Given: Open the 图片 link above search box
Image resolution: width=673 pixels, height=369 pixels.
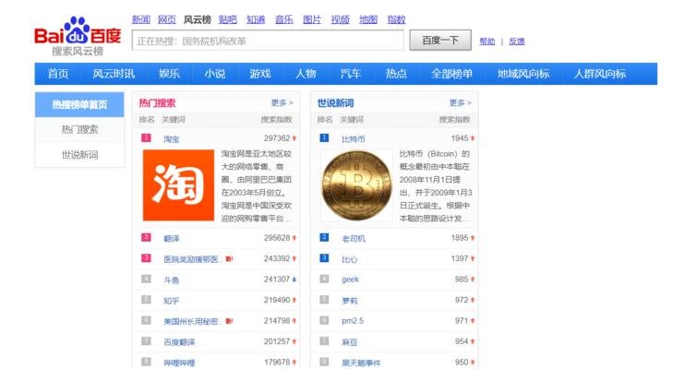Looking at the screenshot, I should point(312,19).
